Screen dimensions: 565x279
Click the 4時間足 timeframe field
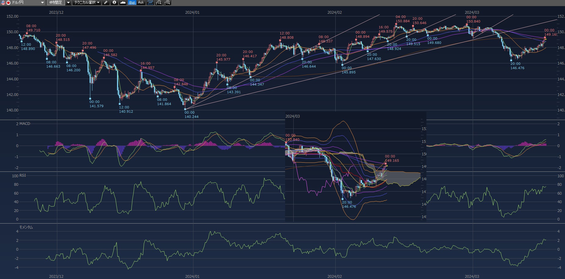pyautogui.click(x=56, y=2)
